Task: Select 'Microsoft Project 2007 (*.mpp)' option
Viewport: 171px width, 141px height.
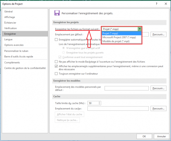Action: (x=119, y=37)
